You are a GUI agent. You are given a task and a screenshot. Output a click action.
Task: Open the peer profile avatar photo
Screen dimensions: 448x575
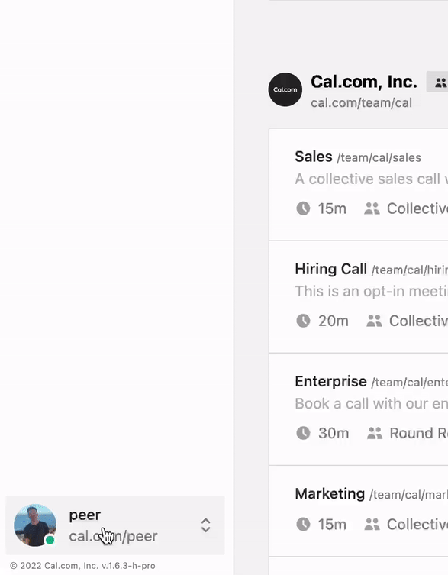pos(35,525)
